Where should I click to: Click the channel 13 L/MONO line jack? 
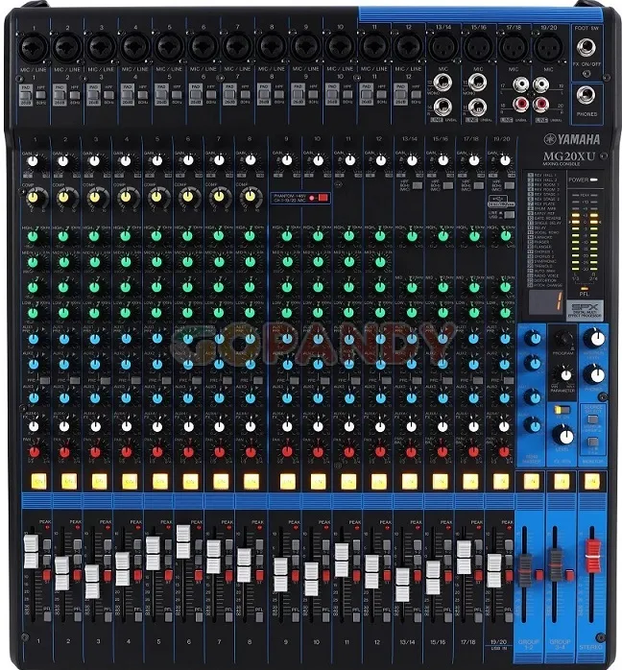pyautogui.click(x=443, y=83)
